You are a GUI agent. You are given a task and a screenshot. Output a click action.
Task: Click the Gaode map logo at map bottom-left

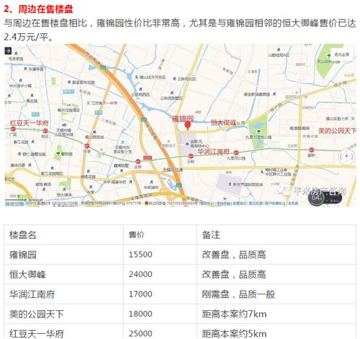click(14, 204)
